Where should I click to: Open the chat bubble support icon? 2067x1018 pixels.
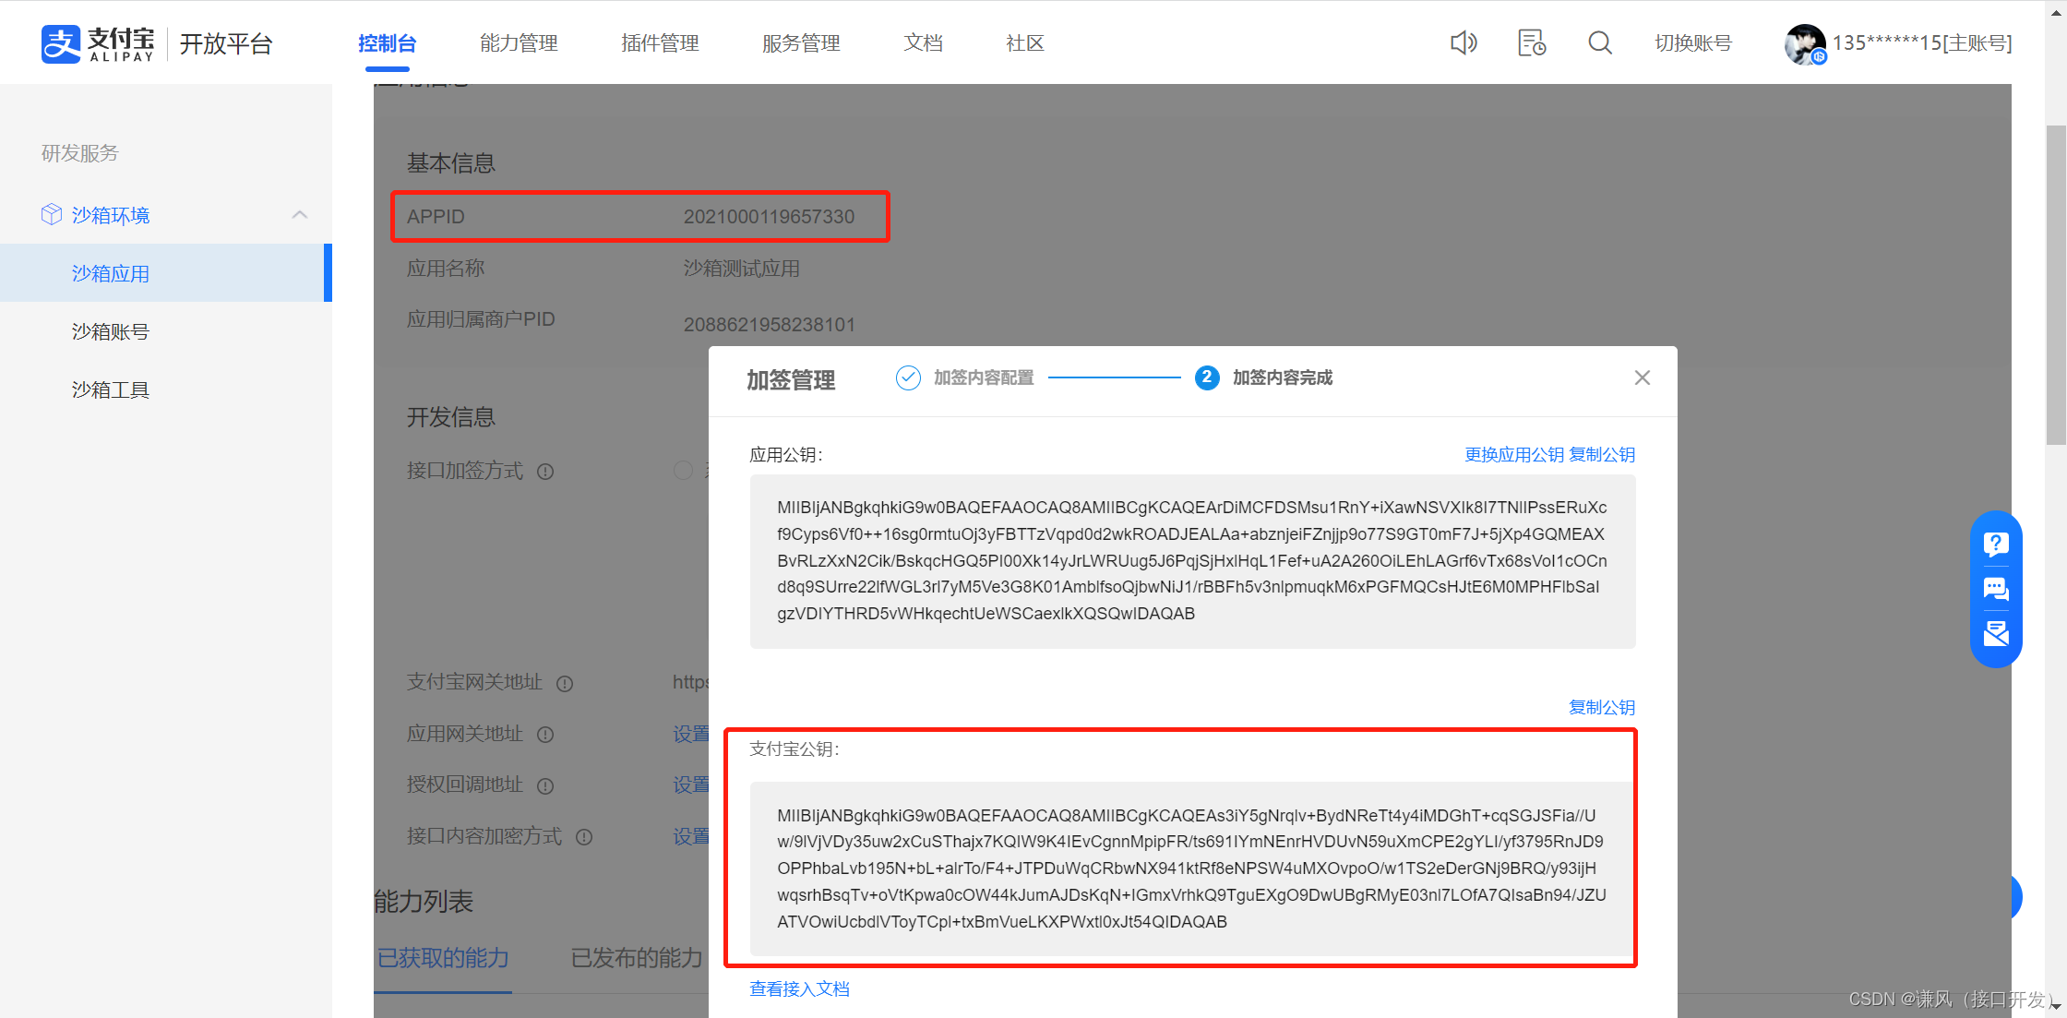coord(1996,589)
